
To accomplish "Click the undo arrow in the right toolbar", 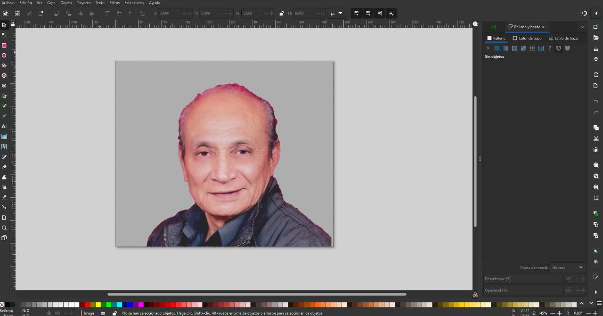I will pos(596,101).
